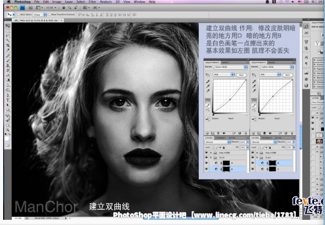
Task: Open the Analysis menu
Action: [106, 2]
